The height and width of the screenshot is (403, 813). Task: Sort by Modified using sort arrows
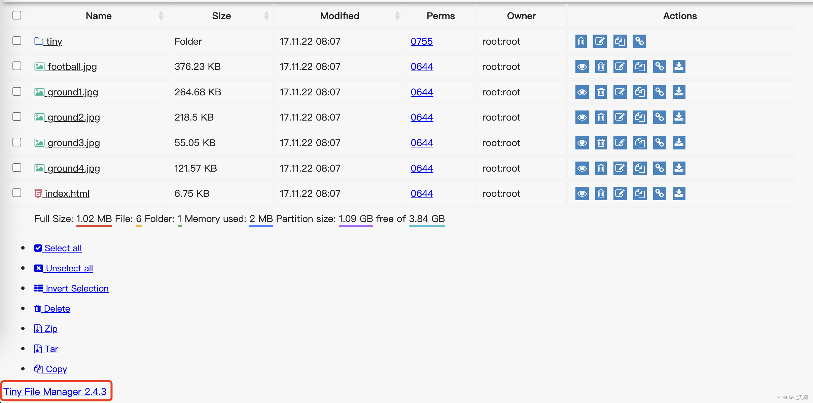(397, 16)
